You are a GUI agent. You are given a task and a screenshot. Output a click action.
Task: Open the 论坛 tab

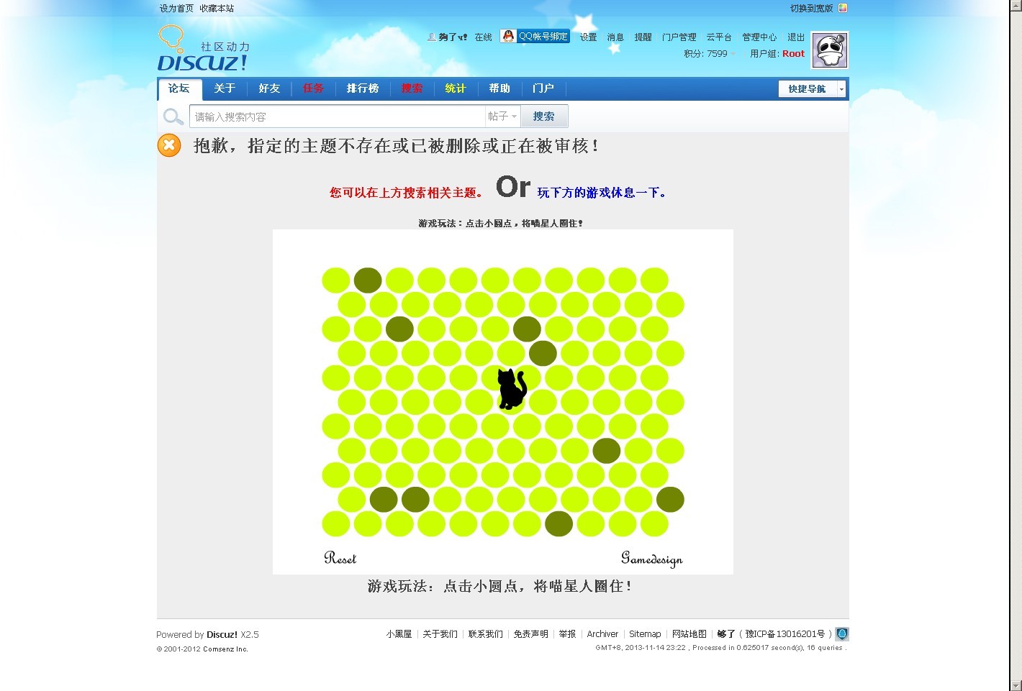179,88
